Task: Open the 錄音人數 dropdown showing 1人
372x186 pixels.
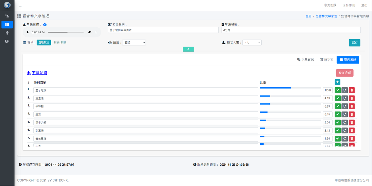Action: (x=252, y=43)
